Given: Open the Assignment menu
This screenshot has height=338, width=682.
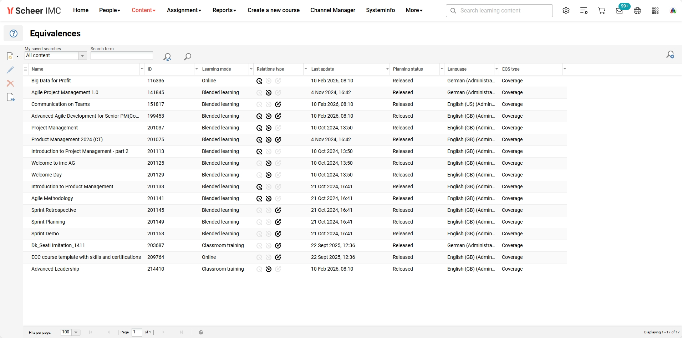Looking at the screenshot, I should 184,10.
